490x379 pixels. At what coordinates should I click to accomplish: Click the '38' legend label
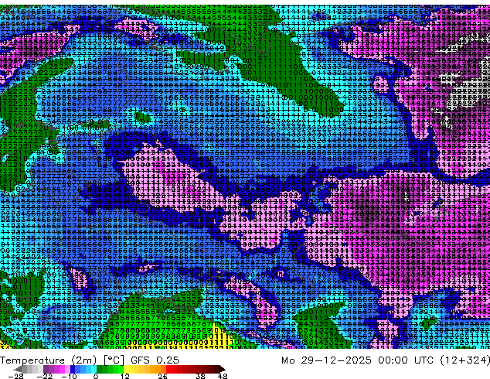[200, 376]
